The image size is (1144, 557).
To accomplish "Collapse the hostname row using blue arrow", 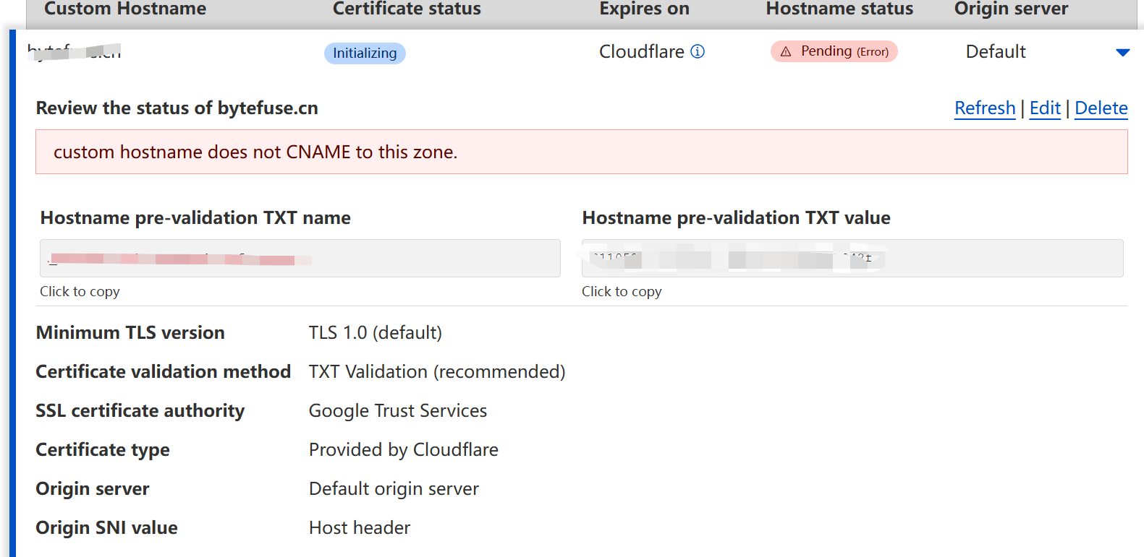I will coord(1122,52).
